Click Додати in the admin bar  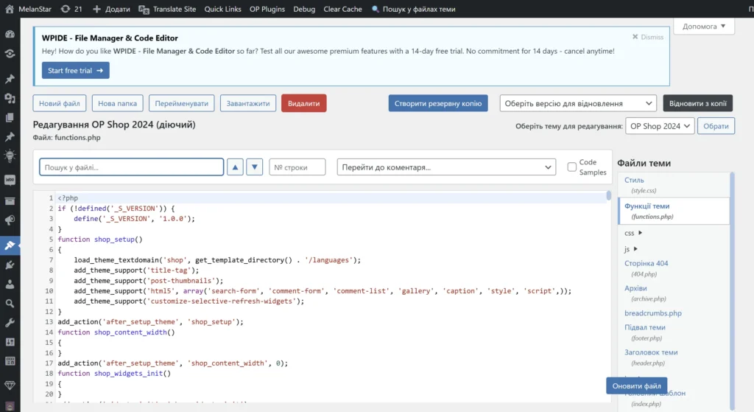pyautogui.click(x=117, y=9)
